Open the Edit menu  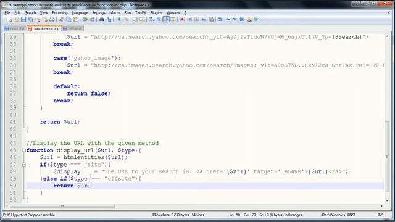point(17,12)
